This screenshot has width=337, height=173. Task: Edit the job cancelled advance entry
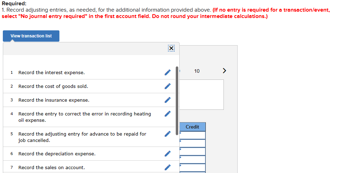tap(168, 134)
